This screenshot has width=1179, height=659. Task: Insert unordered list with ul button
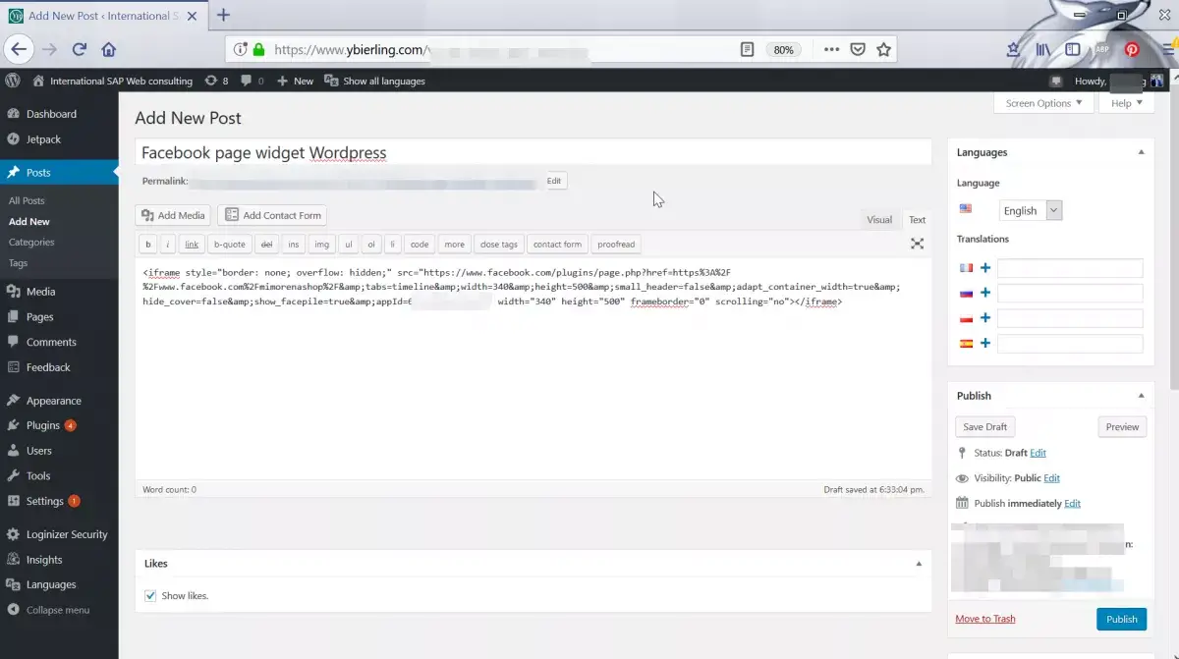tap(348, 245)
